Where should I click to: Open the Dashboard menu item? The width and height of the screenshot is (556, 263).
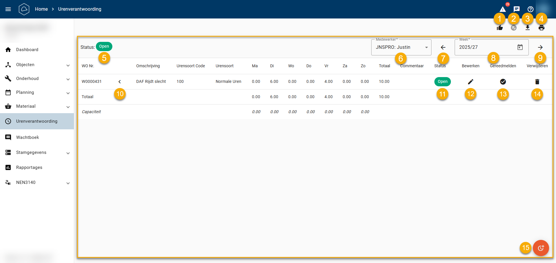point(27,50)
